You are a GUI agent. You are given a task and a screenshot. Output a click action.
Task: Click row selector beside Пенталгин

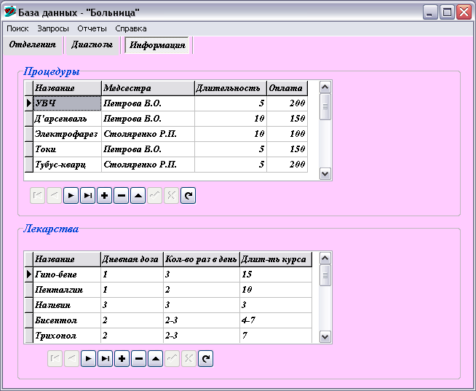pos(29,290)
